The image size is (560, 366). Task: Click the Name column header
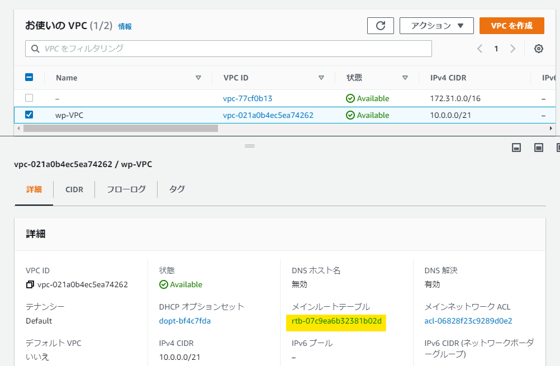67,78
